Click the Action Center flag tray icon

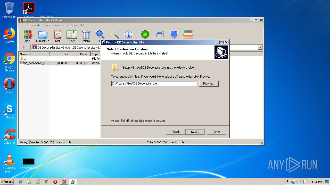click(306, 182)
